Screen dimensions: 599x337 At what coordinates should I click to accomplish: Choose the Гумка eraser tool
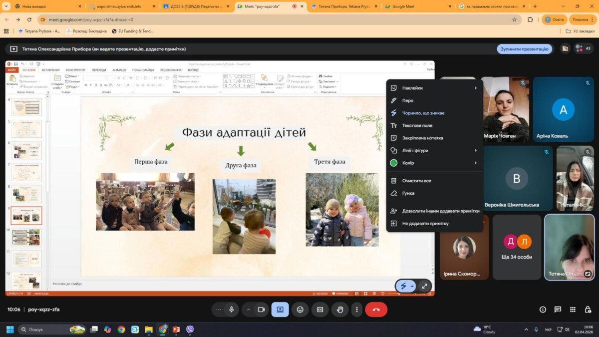[408, 193]
